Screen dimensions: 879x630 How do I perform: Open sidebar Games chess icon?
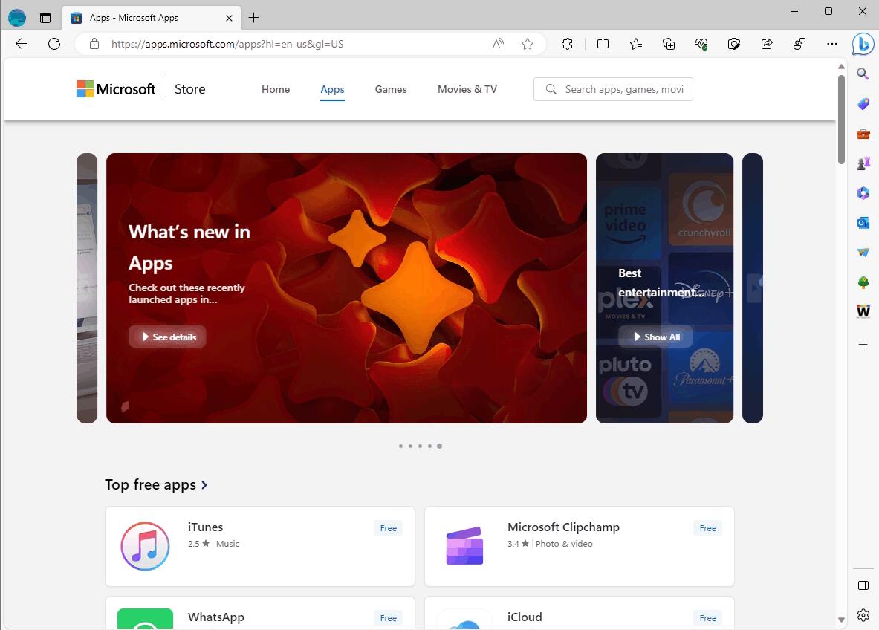tap(863, 163)
